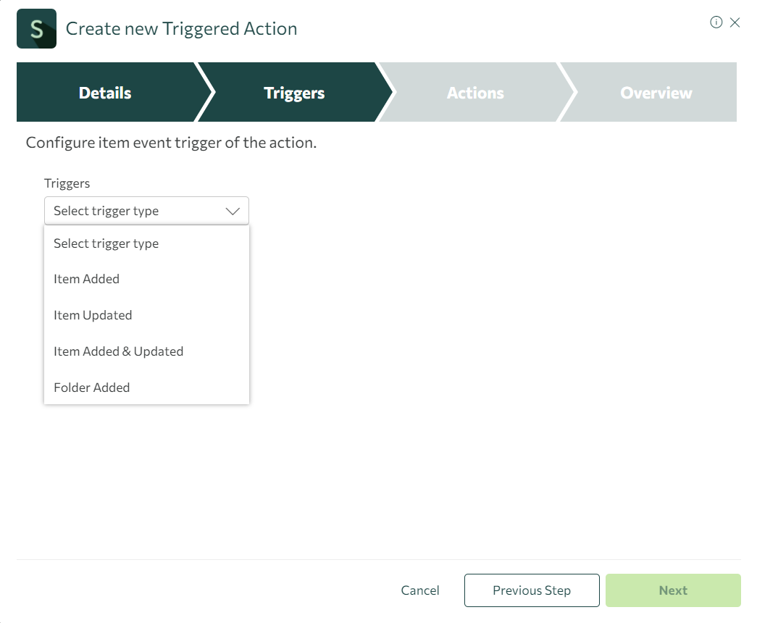The width and height of the screenshot is (757, 623).
Task: Pick the Item Added trigger option
Action: (x=87, y=279)
